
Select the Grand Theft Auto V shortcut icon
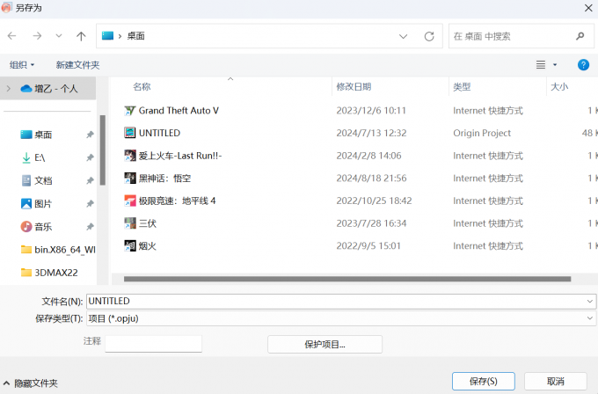(x=130, y=111)
